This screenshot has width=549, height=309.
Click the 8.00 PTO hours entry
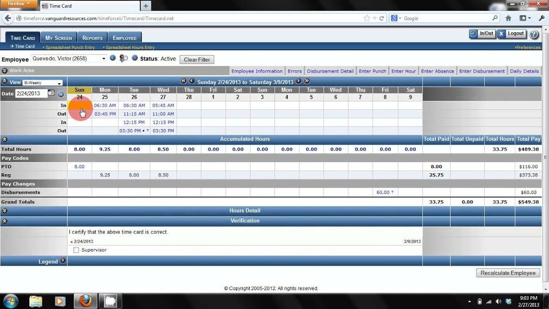tap(79, 167)
